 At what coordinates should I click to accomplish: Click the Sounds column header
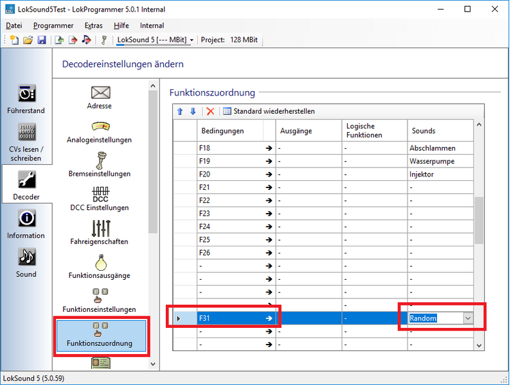[x=440, y=131]
